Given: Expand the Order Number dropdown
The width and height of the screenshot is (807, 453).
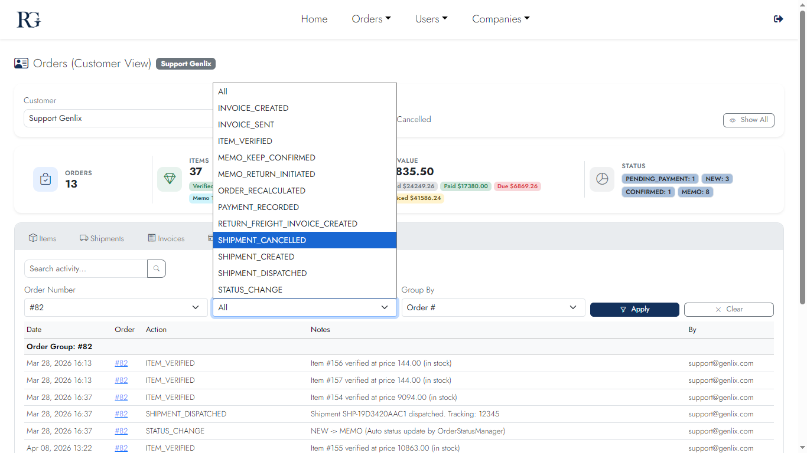Looking at the screenshot, I should coord(116,307).
